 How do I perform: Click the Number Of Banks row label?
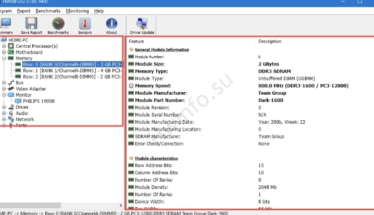click(154, 180)
